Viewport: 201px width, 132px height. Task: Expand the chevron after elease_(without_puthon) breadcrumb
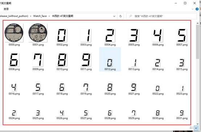[30, 16]
